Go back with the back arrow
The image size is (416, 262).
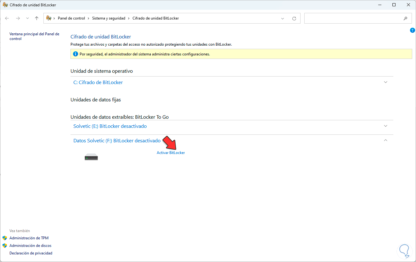coord(7,18)
